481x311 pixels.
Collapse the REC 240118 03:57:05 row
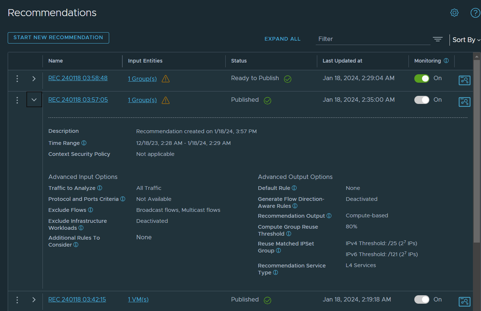pos(34,100)
